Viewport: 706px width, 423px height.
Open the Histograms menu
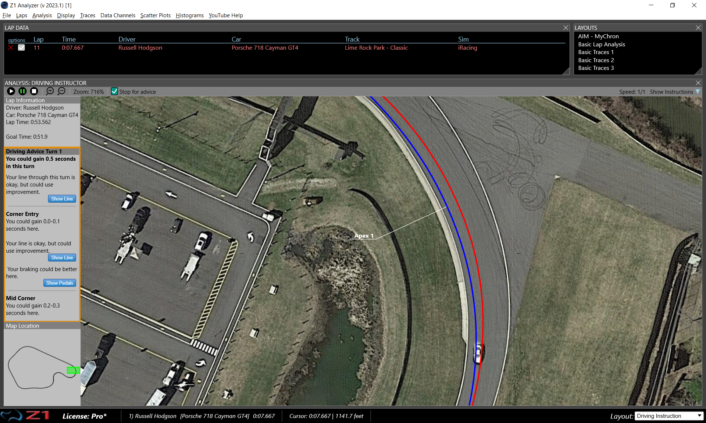(190, 15)
